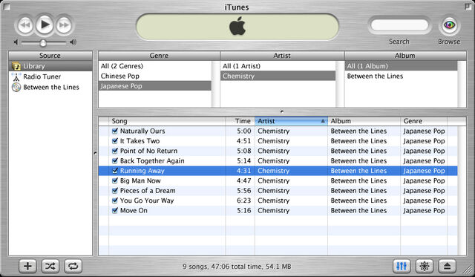Click the window close button top-left

pyautogui.click(x=7, y=7)
